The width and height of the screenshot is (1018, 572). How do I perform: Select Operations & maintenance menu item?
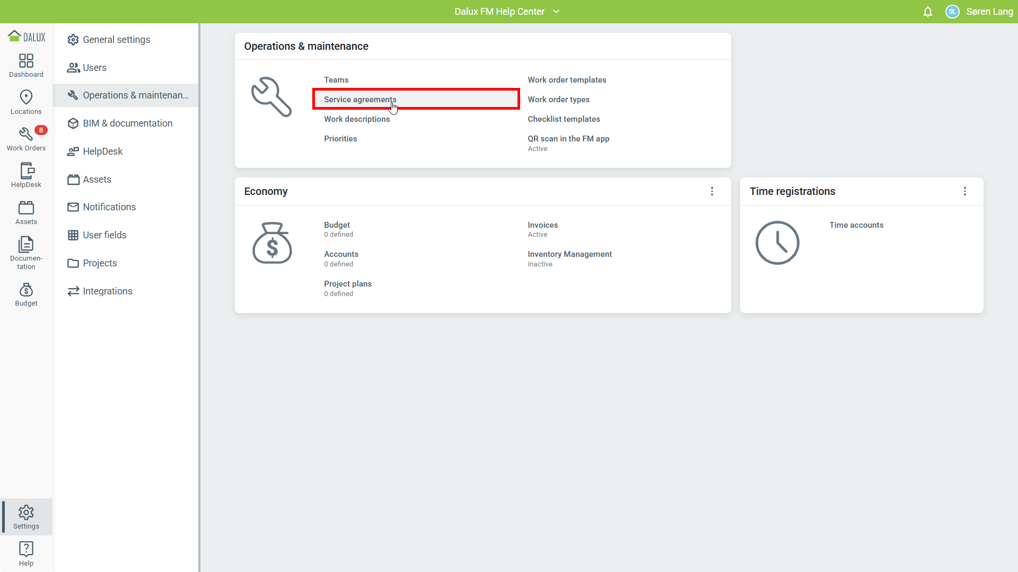[126, 95]
